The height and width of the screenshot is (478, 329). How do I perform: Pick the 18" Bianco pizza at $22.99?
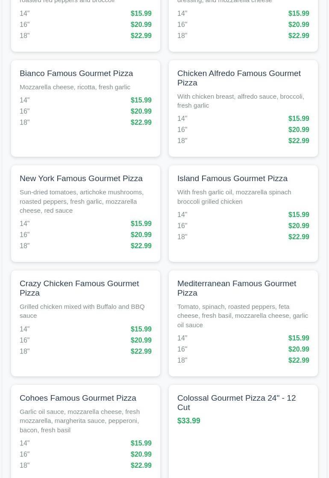point(85,123)
